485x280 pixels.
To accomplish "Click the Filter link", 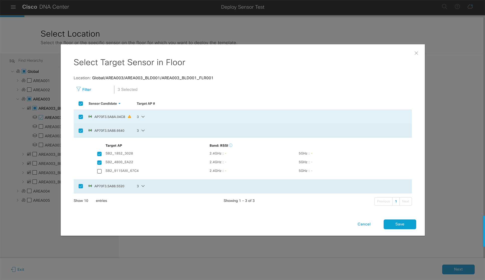I will click(x=86, y=89).
